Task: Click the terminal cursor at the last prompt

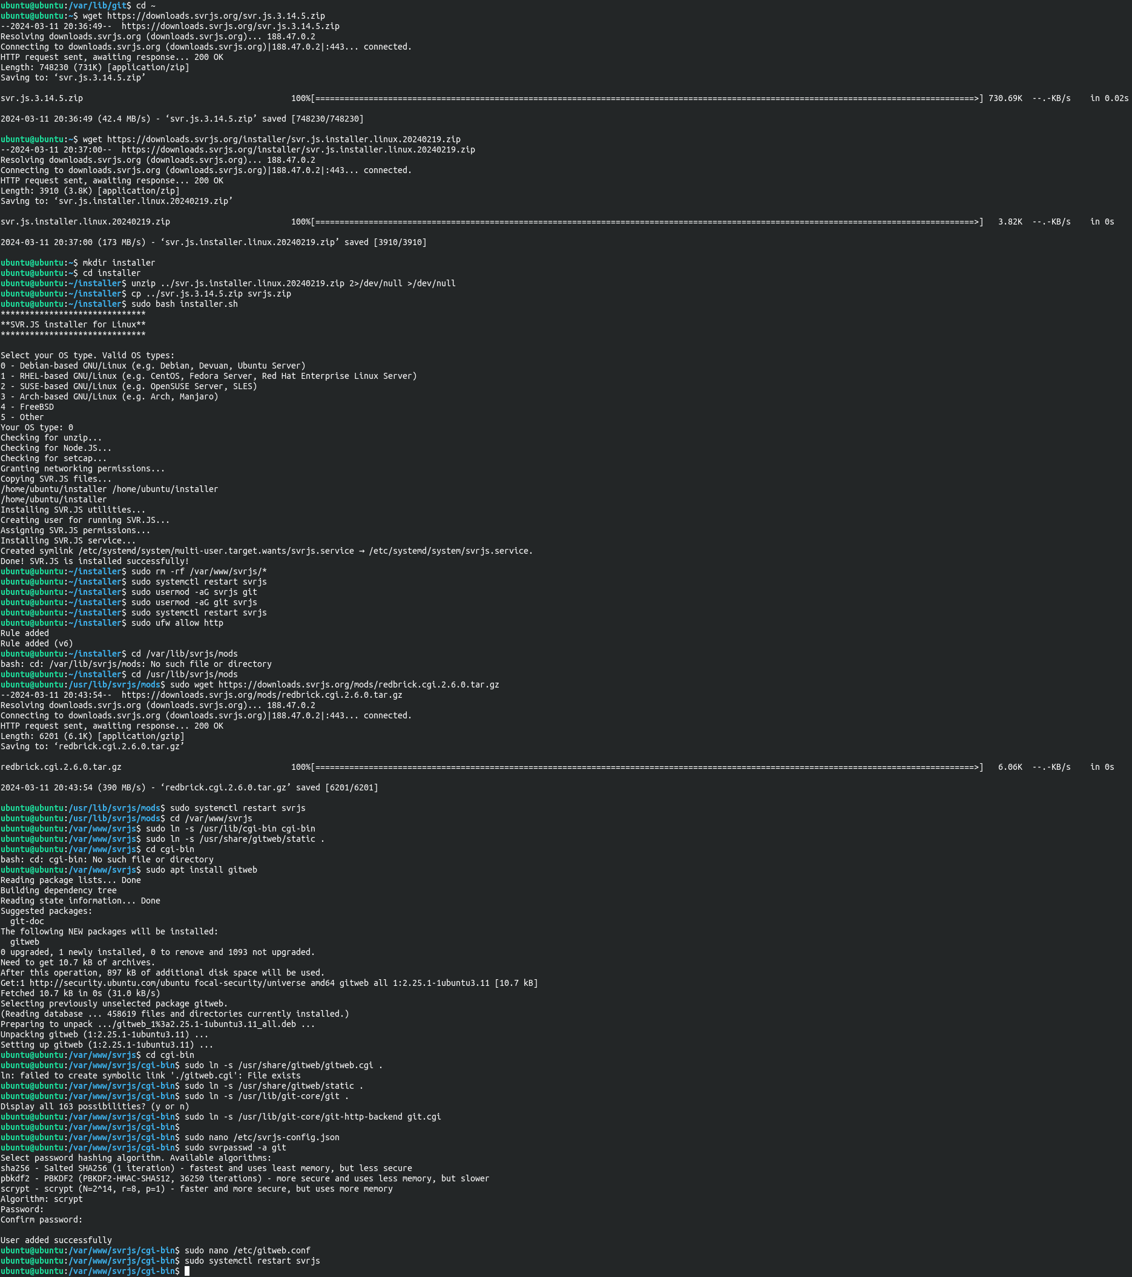Action: pyautogui.click(x=187, y=1271)
